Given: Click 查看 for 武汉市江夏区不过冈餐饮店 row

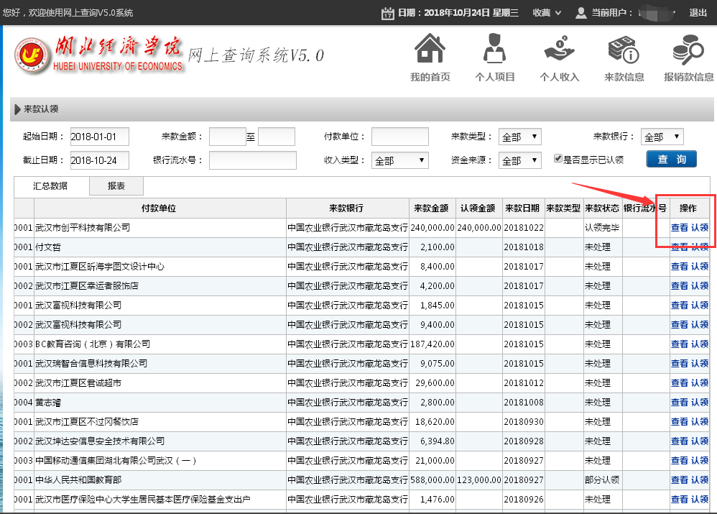Looking at the screenshot, I should coord(679,421).
